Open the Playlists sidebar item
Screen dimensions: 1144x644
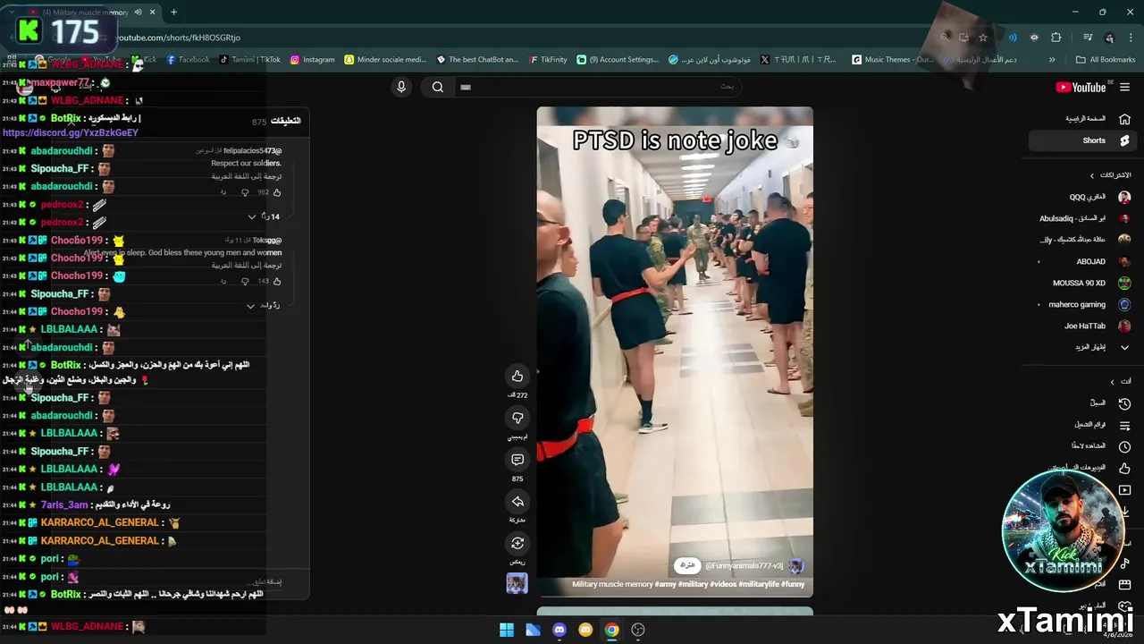(x=1081, y=425)
